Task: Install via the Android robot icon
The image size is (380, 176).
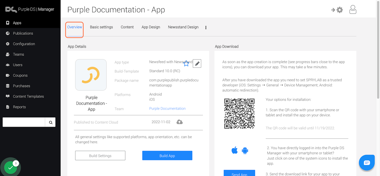Action: point(245,150)
